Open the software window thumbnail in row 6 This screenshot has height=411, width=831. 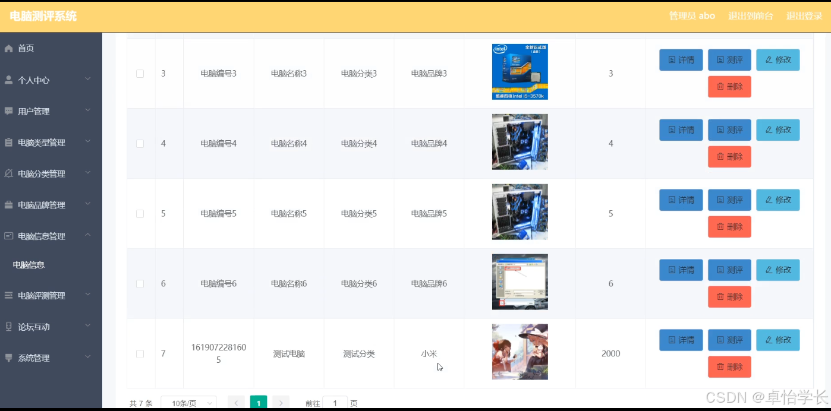point(520,282)
